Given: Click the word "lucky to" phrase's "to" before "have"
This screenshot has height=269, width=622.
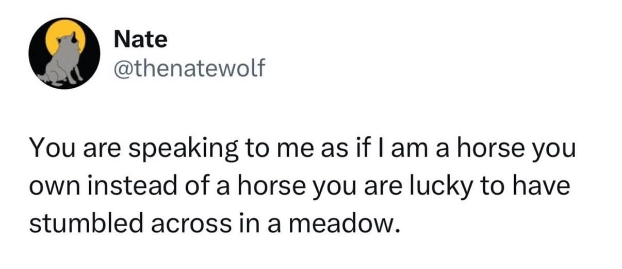Looking at the screenshot, I should [490, 186].
